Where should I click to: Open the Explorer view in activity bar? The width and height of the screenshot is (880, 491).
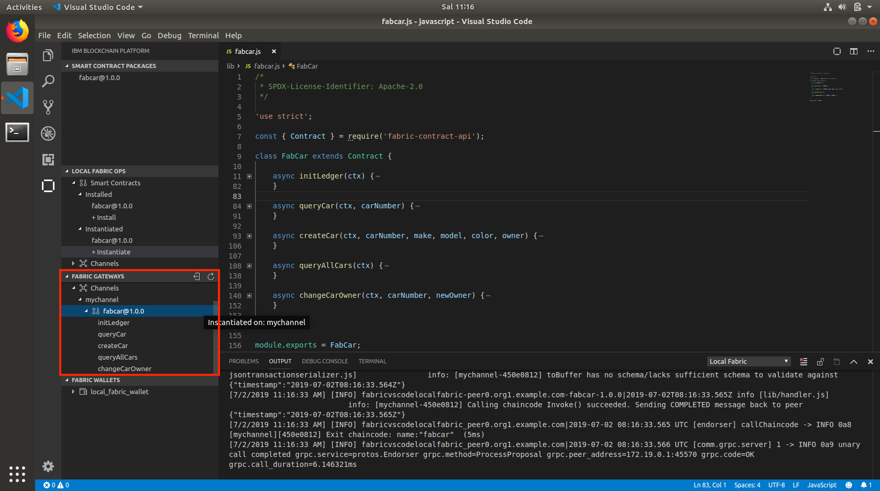tap(48, 55)
